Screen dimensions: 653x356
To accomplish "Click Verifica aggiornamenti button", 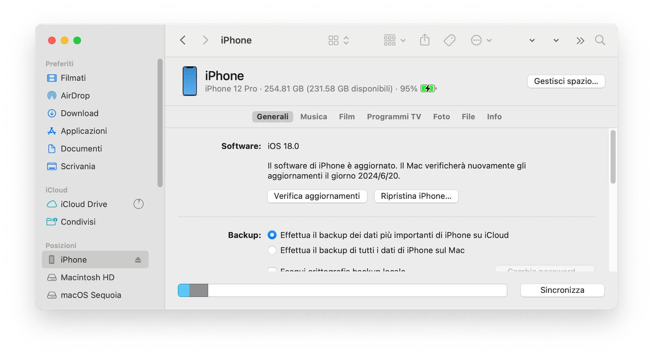I will coord(317,196).
